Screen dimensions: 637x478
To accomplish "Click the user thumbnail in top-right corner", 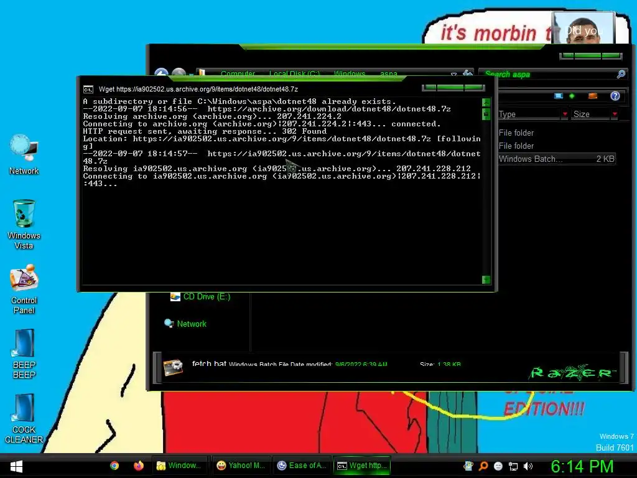I will click(584, 27).
